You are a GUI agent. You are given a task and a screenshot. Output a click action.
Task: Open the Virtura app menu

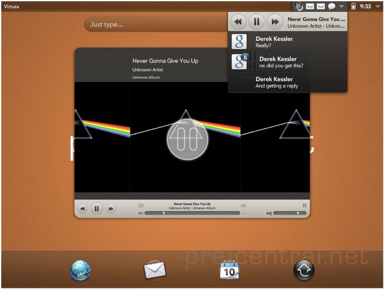(12, 6)
